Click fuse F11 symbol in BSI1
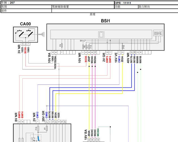 click(86, 46)
